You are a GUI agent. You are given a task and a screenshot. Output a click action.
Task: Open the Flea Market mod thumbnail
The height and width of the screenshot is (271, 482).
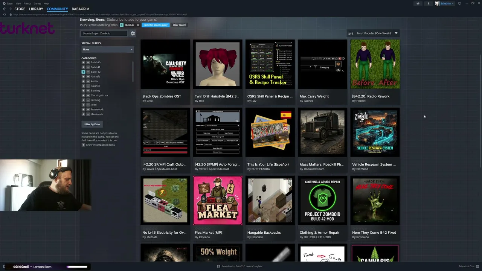pyautogui.click(x=218, y=200)
